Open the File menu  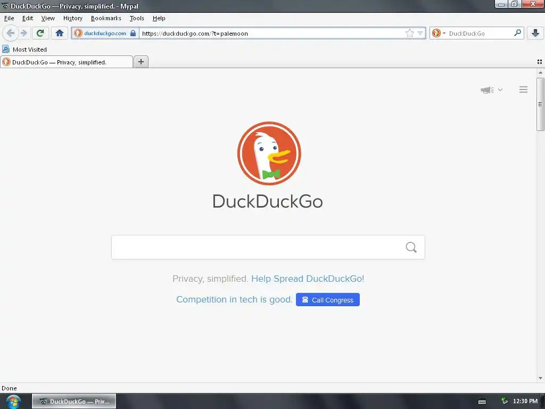pyautogui.click(x=9, y=18)
